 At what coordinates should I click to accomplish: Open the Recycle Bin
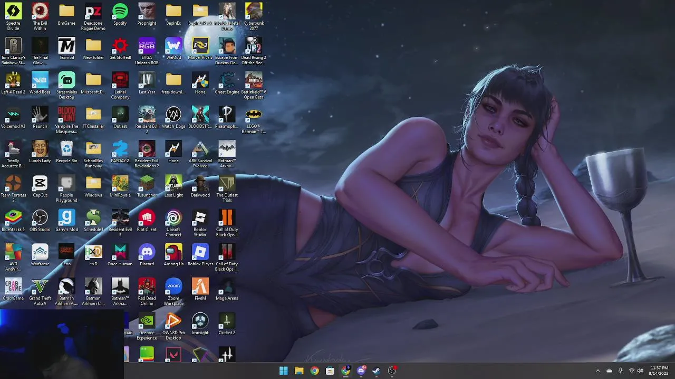pos(66,152)
